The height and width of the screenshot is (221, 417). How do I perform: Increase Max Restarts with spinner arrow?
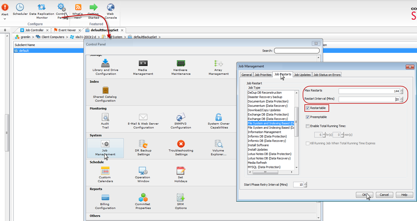pos(401,90)
